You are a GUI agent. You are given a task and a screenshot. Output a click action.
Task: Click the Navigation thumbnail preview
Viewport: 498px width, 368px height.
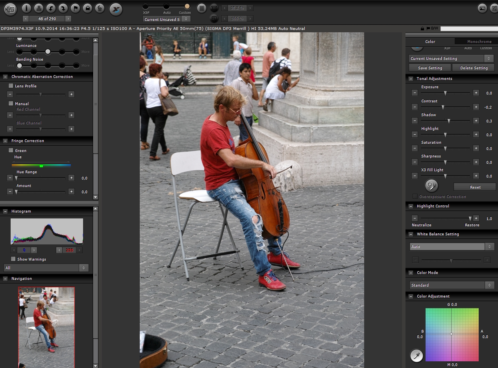[x=46, y=327]
